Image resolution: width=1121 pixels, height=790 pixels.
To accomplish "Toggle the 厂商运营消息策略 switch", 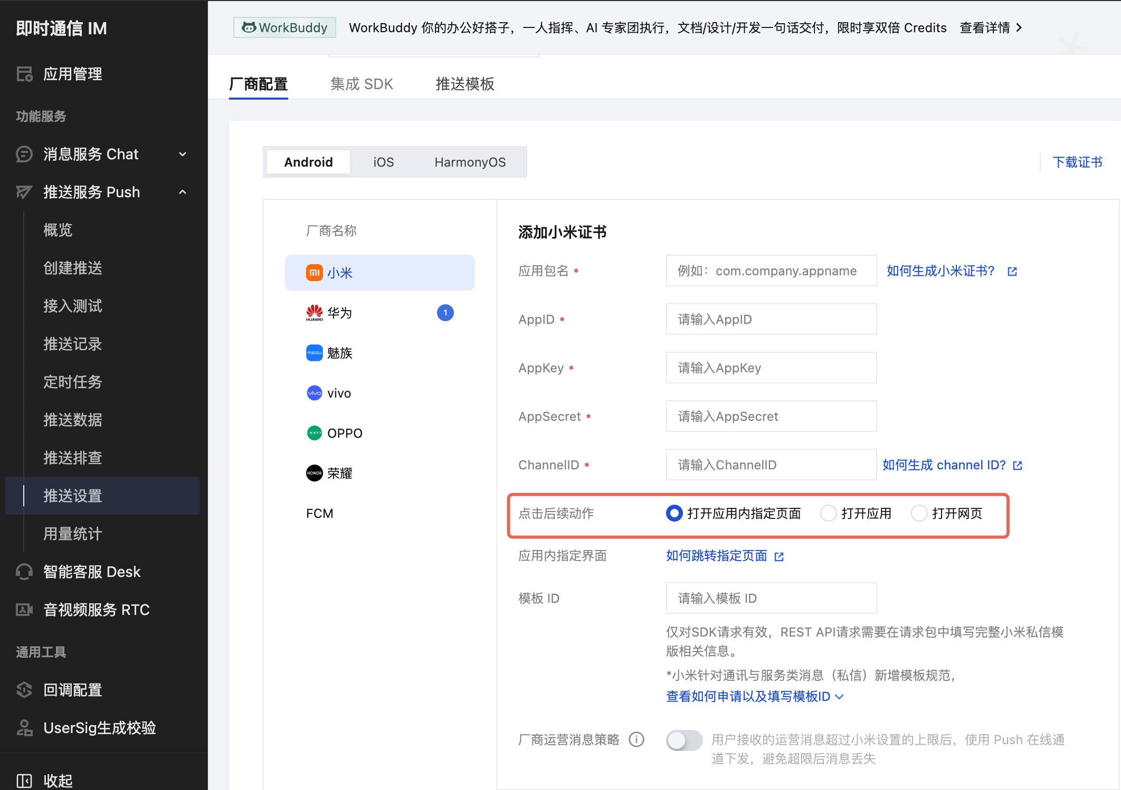I will tap(685, 740).
